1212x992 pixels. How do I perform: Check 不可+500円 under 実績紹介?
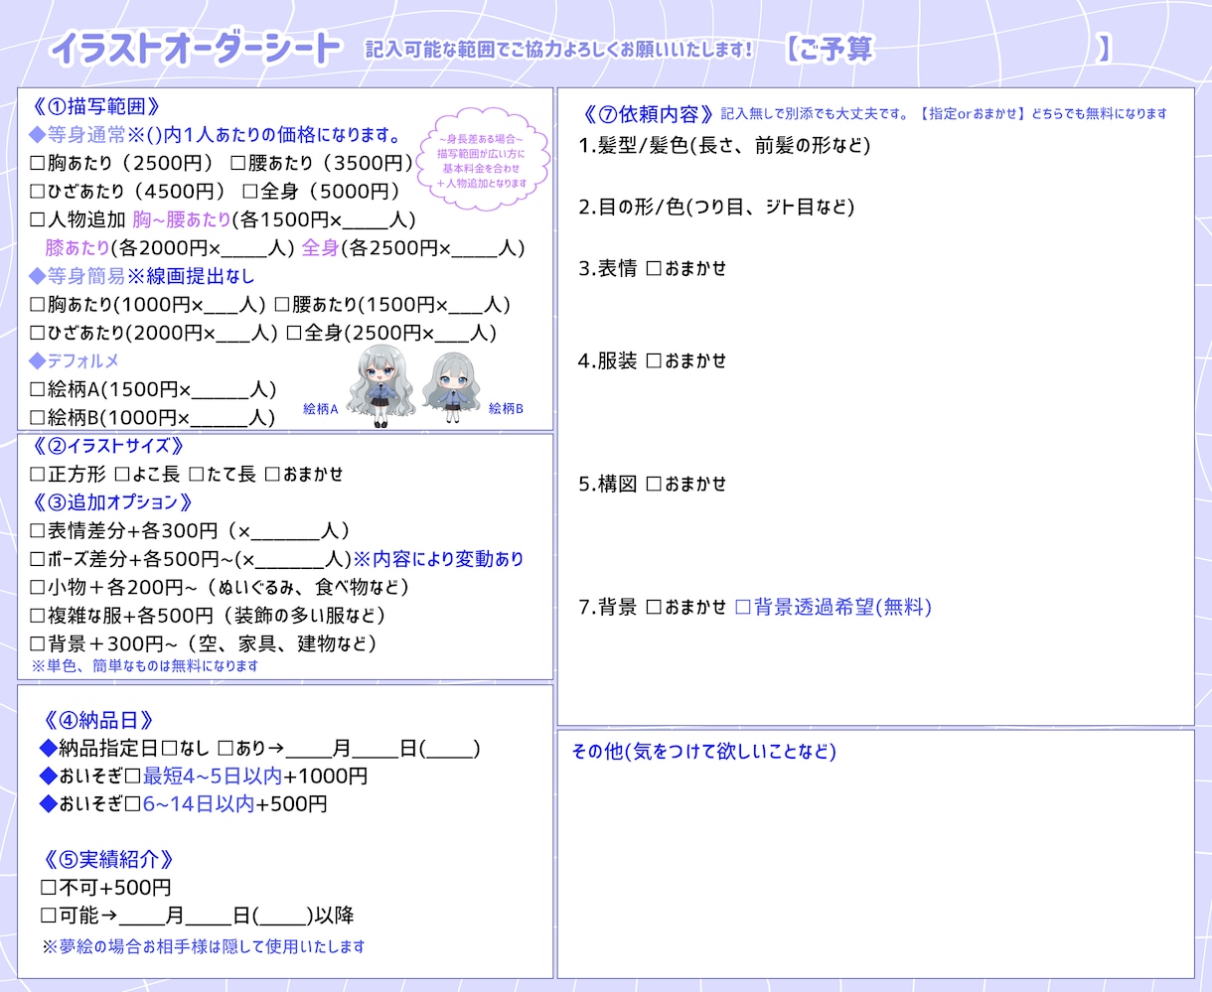point(49,888)
